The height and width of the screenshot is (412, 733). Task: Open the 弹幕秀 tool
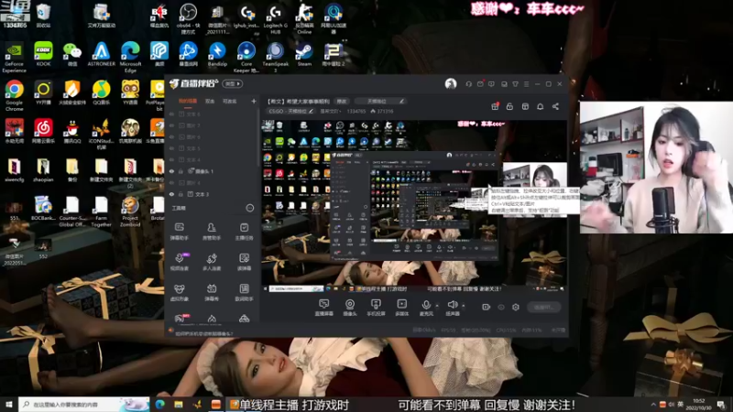point(212,292)
